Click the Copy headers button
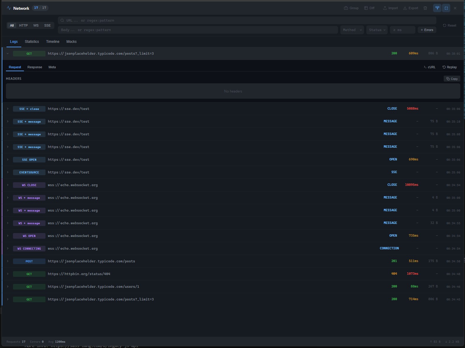Viewport: 465px width, 348px height. pyautogui.click(x=452, y=79)
